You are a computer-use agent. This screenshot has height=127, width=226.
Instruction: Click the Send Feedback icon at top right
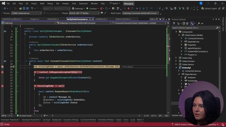[x=223, y=8]
